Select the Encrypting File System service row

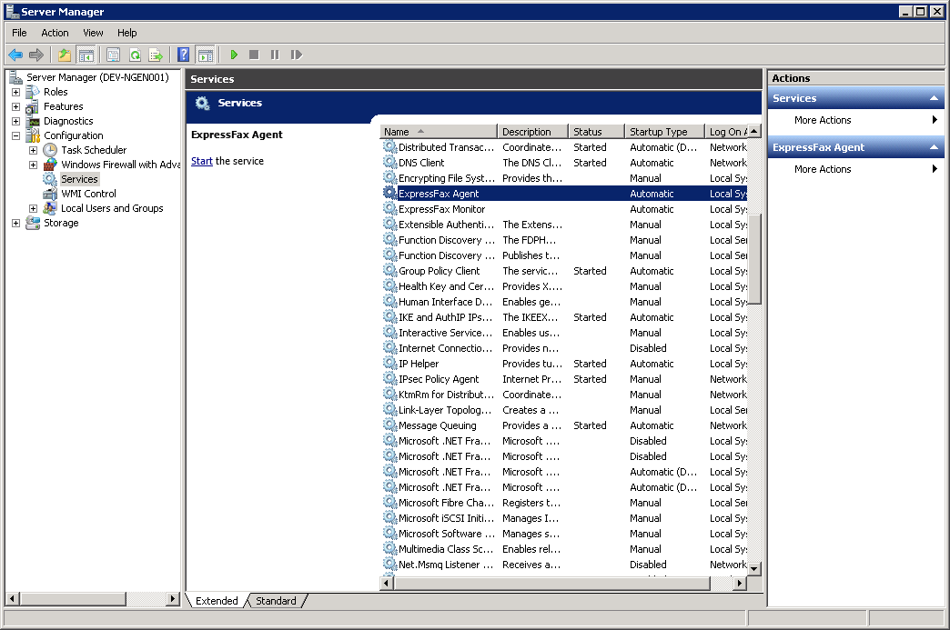coord(565,178)
